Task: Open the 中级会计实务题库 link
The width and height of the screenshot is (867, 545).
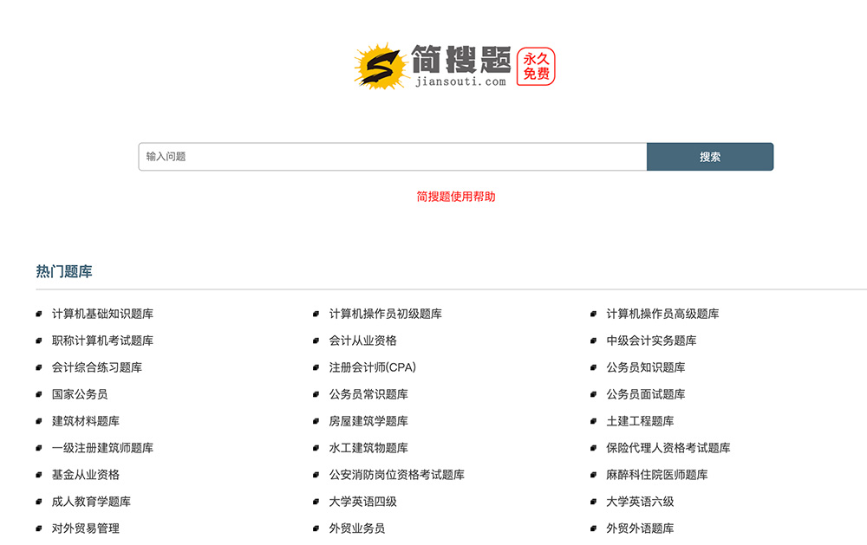Action: point(651,341)
